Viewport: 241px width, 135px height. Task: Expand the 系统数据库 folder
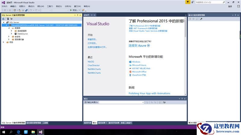coord(11,31)
